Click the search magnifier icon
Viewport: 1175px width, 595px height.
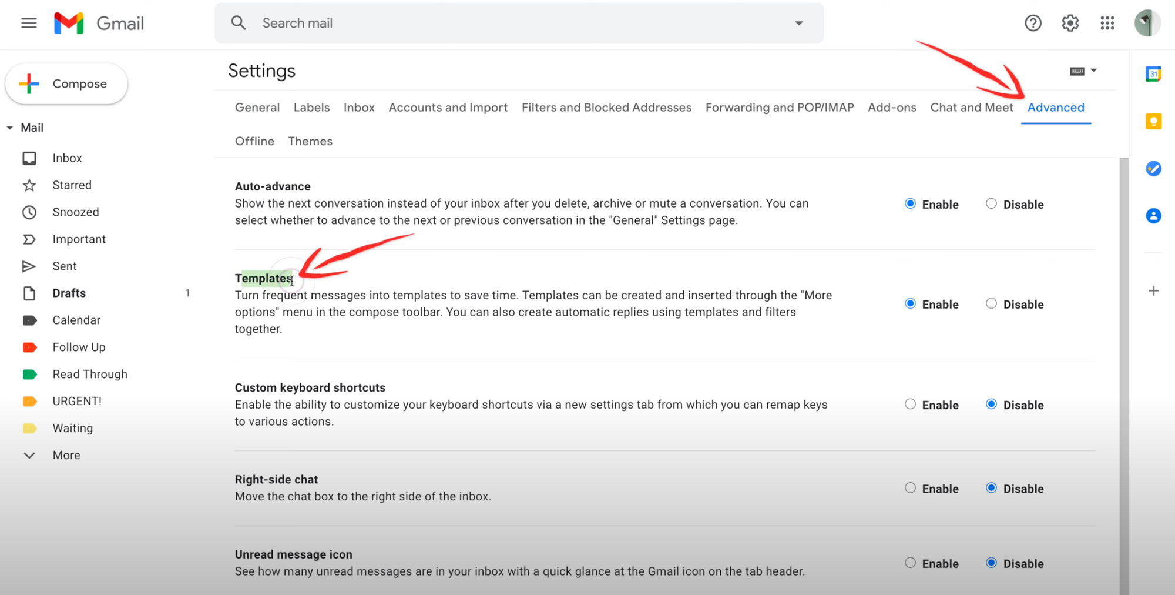pos(238,23)
